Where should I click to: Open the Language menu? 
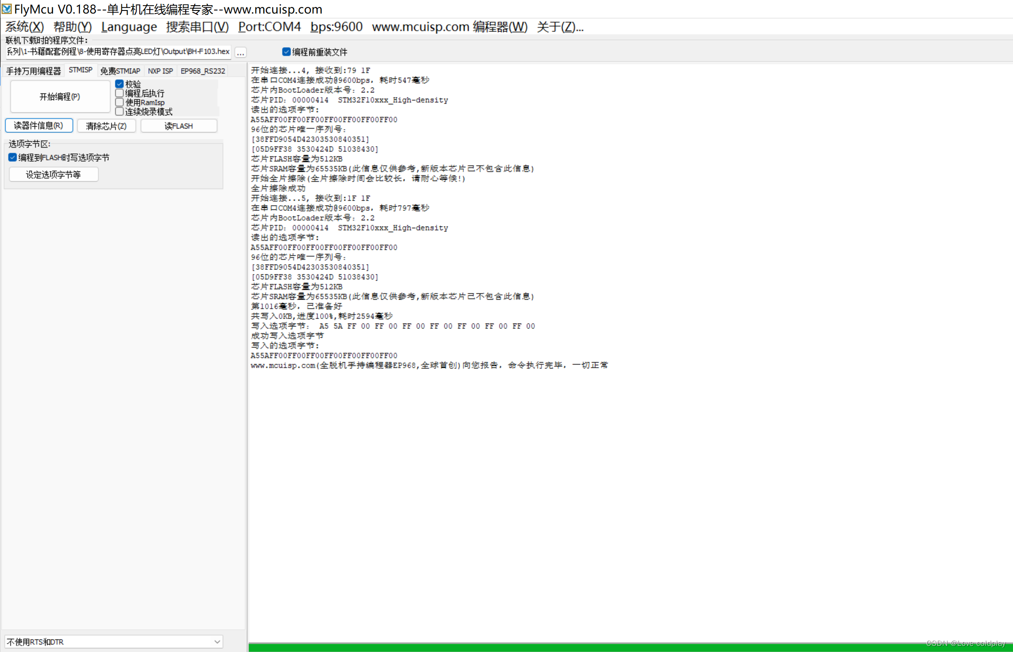[x=129, y=27]
